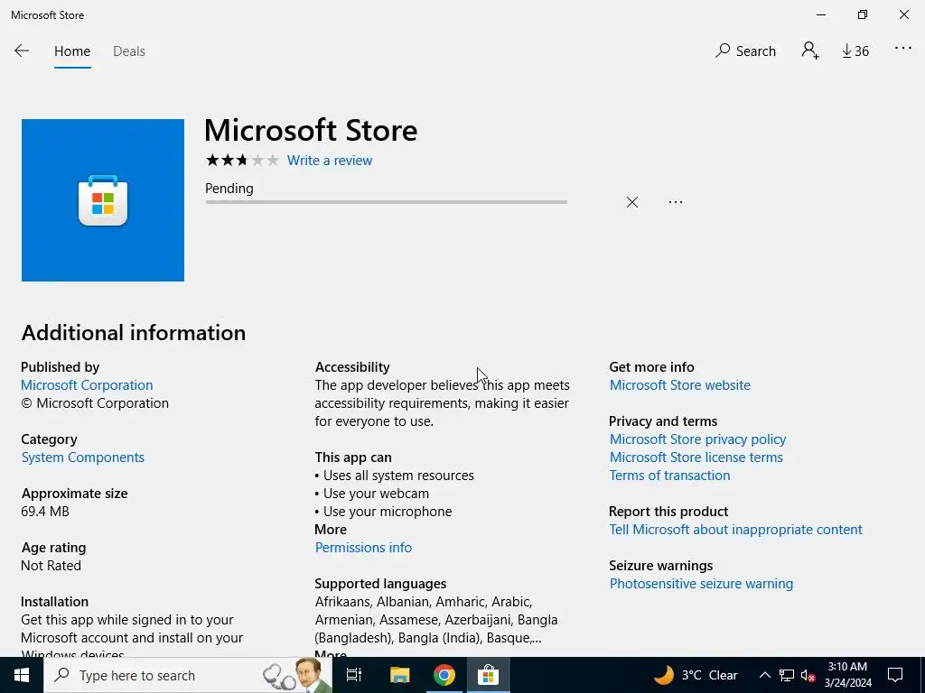
Task: Click the Use your microphone permission text
Action: point(387,512)
